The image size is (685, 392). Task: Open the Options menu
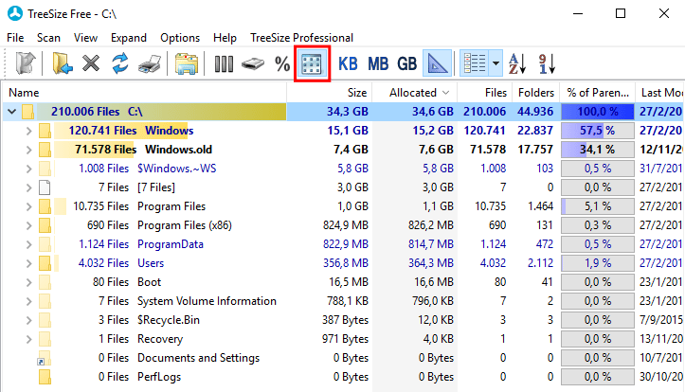coord(180,38)
